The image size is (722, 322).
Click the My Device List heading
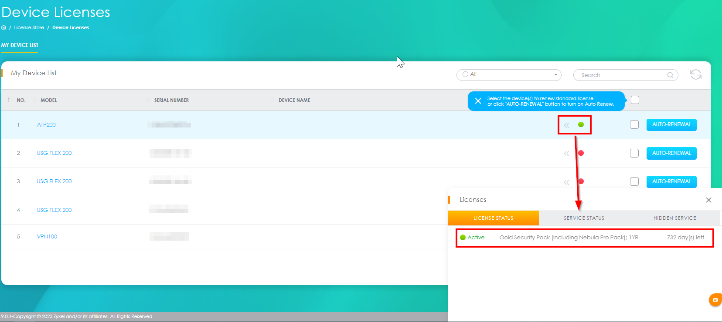34,73
